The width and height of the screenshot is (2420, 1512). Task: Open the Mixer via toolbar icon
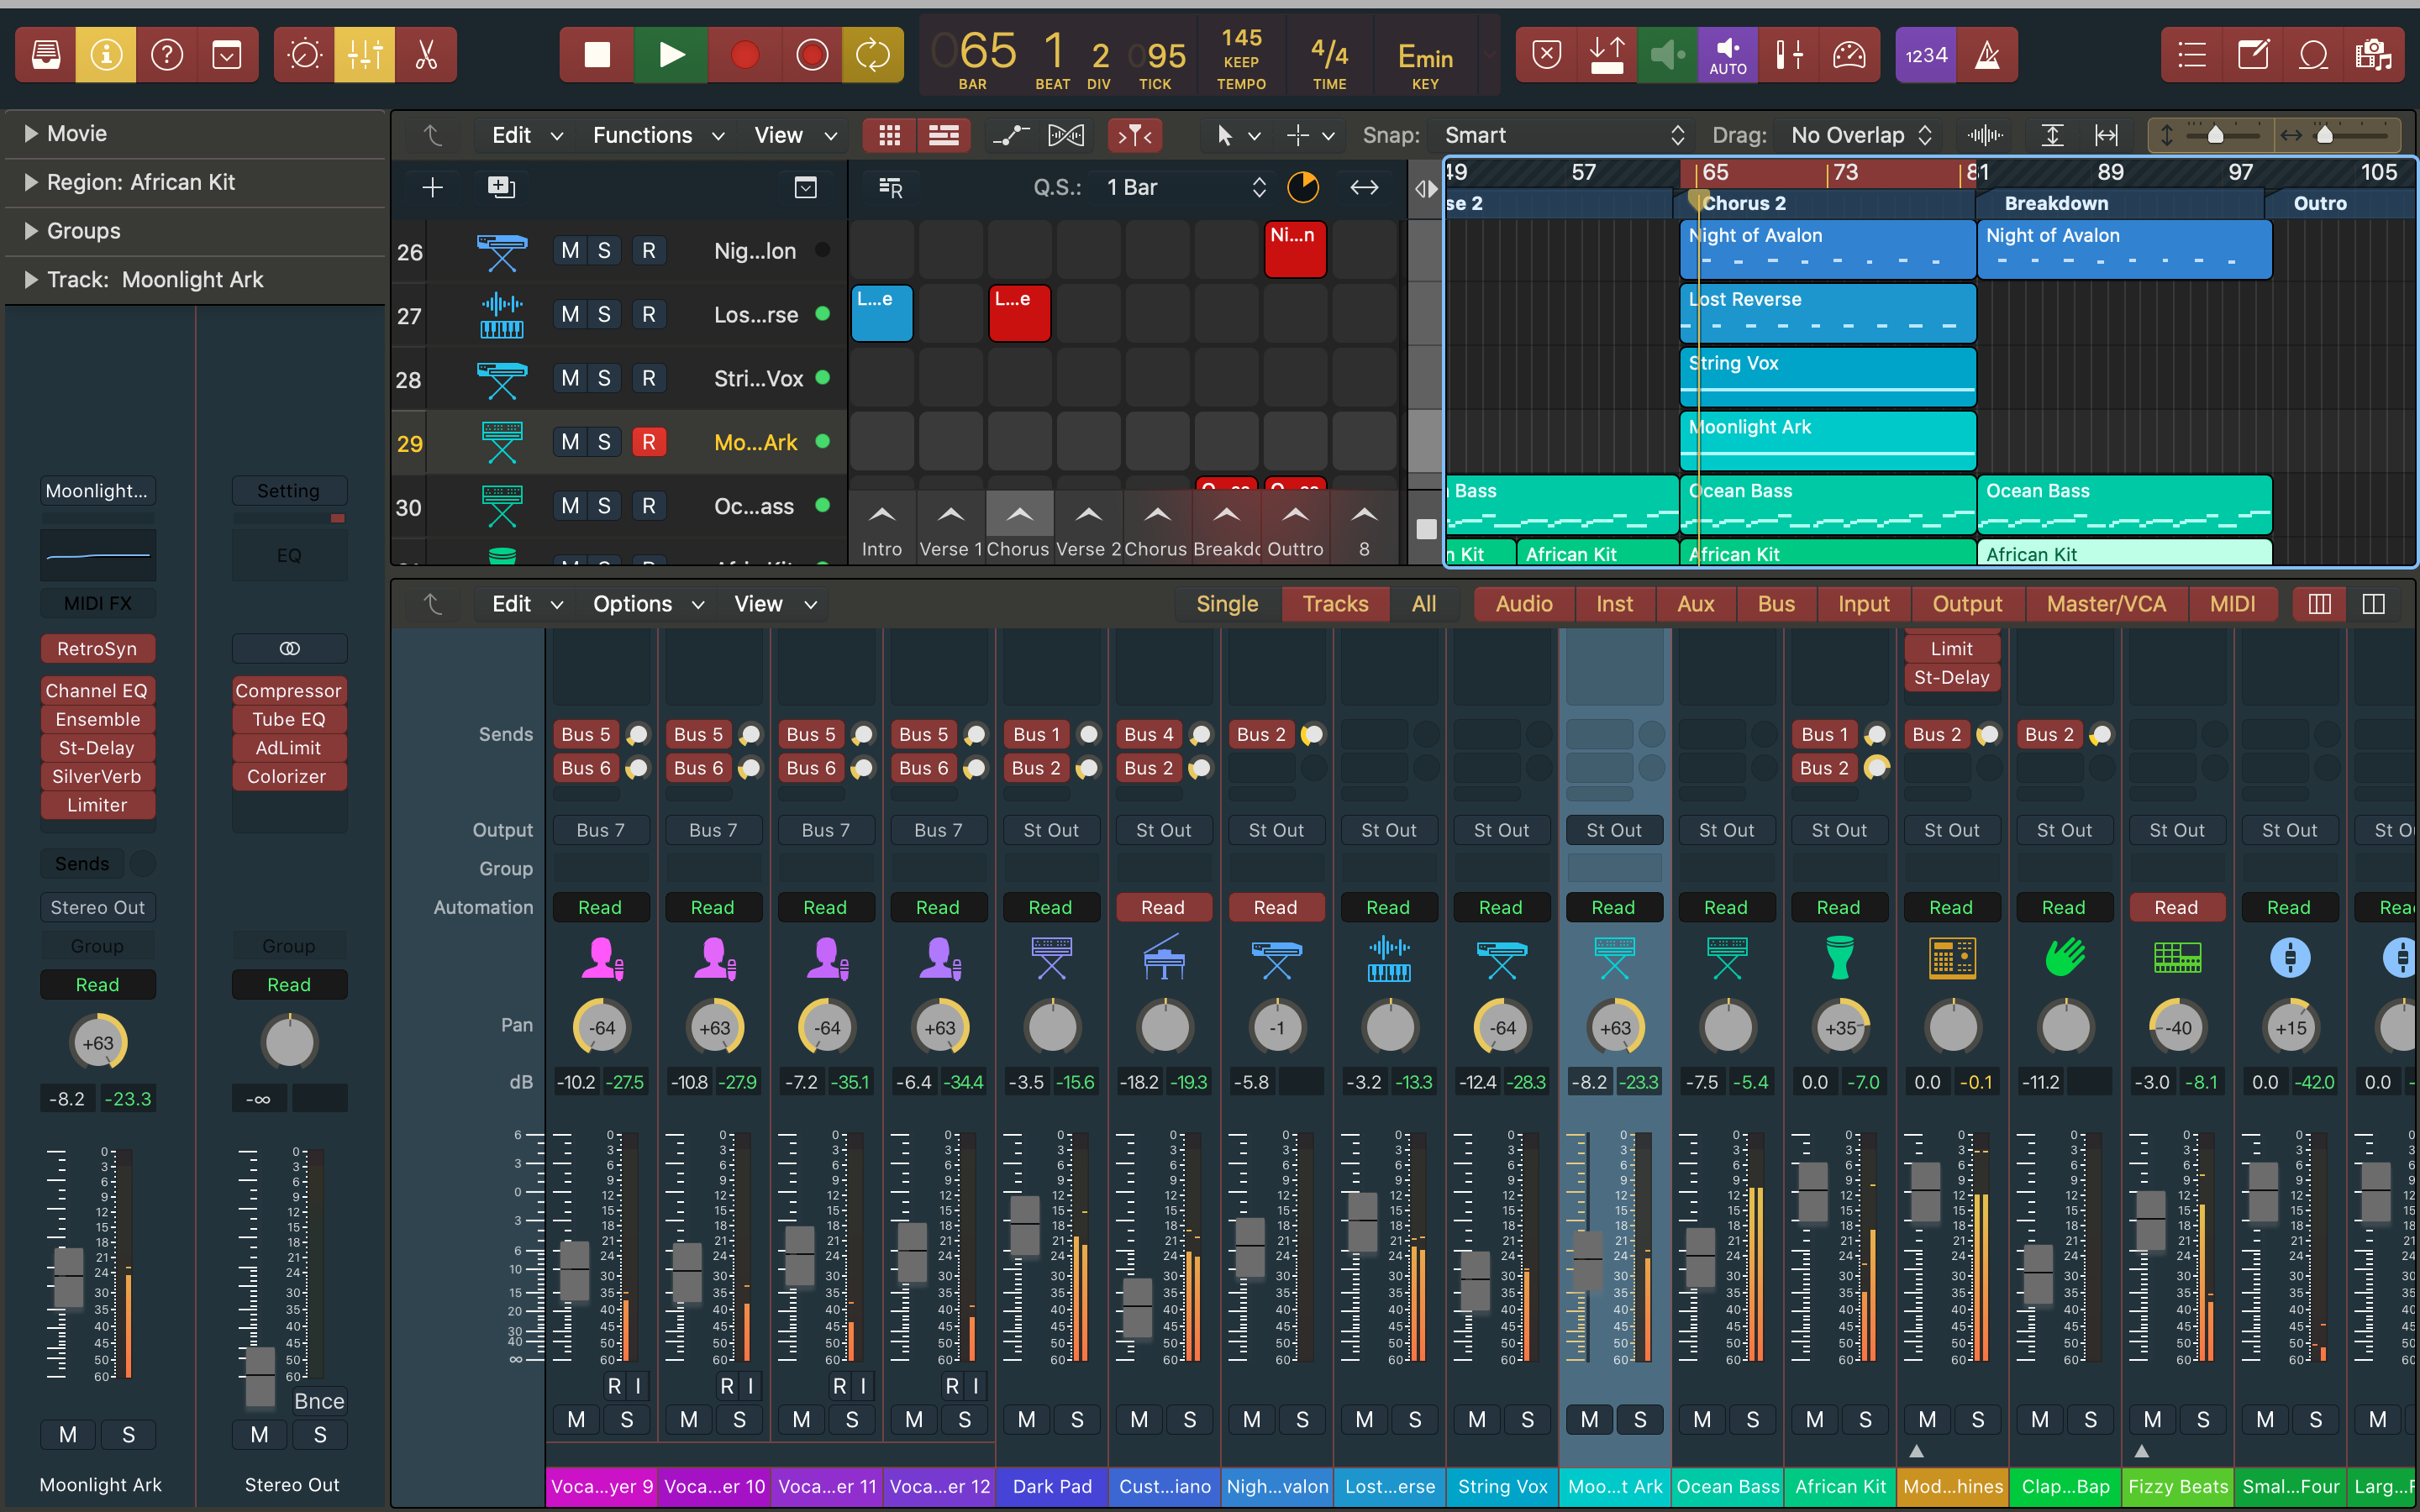[x=365, y=55]
